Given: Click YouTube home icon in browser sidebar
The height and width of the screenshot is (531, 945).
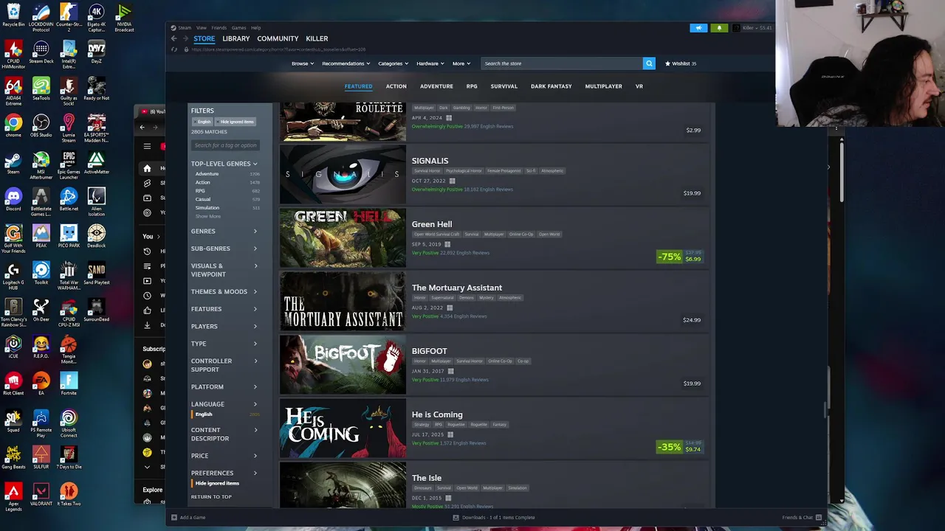Looking at the screenshot, I should (x=147, y=168).
